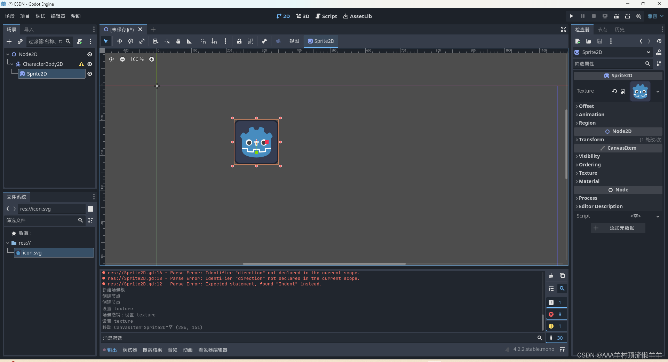Screen dimensions: 668x362
Task: Select the Rotate Mode tool
Action: (x=131, y=41)
